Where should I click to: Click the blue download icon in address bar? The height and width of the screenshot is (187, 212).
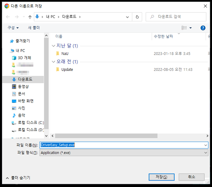click(37, 17)
